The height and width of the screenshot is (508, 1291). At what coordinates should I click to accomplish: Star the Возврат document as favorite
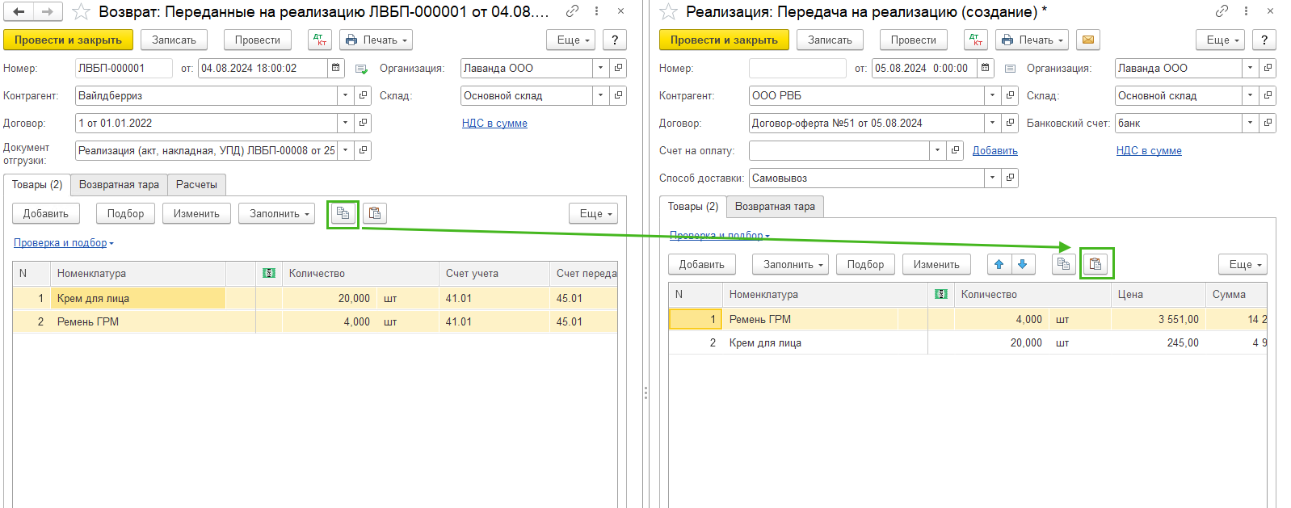pyautogui.click(x=81, y=11)
